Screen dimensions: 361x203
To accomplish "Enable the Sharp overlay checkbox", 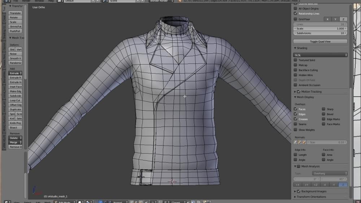I will 323,109.
